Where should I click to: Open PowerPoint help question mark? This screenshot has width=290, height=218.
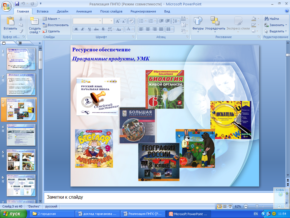pos(287,11)
